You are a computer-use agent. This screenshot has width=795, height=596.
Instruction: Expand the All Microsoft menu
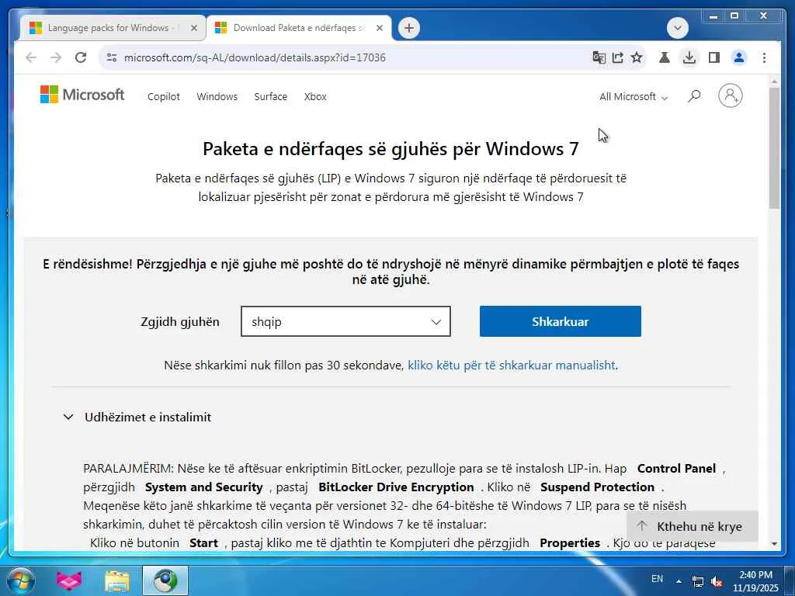point(634,96)
